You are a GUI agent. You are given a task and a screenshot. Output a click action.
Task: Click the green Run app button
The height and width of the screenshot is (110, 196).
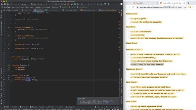point(47,4)
